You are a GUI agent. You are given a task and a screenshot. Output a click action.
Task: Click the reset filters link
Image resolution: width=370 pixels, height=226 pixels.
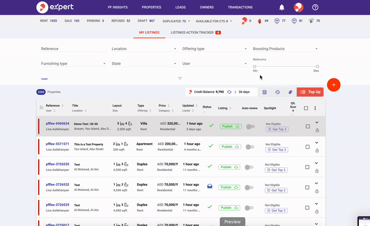tap(44, 79)
